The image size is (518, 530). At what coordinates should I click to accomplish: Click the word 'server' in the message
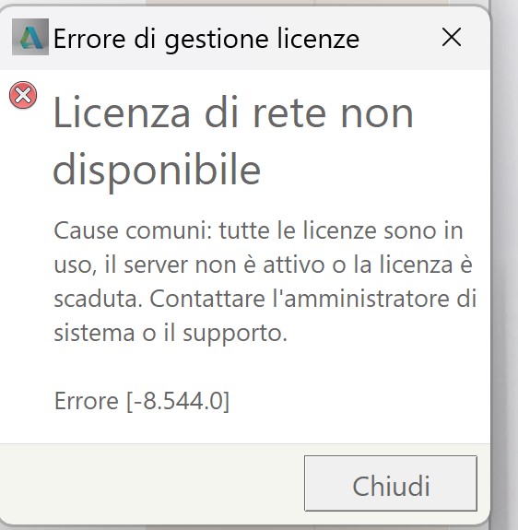tap(156, 265)
